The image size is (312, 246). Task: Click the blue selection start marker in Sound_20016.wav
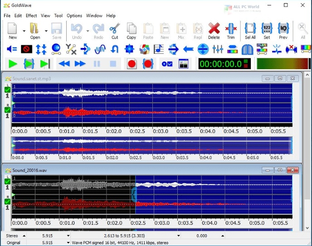(x=134, y=195)
